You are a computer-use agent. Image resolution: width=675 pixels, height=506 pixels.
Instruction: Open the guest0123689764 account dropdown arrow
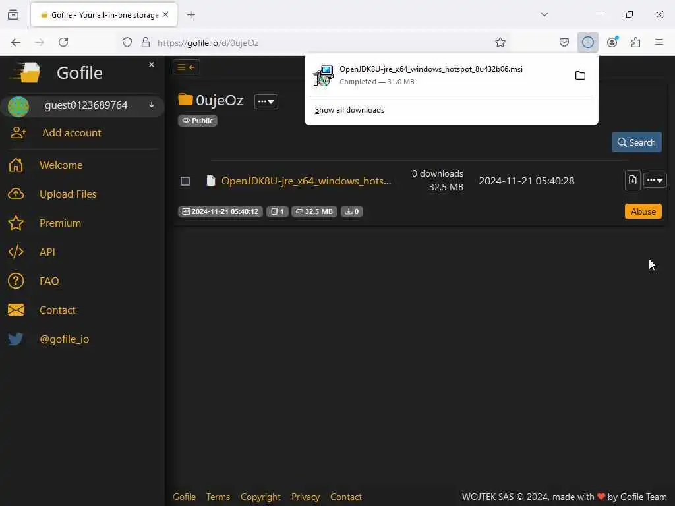point(152,105)
